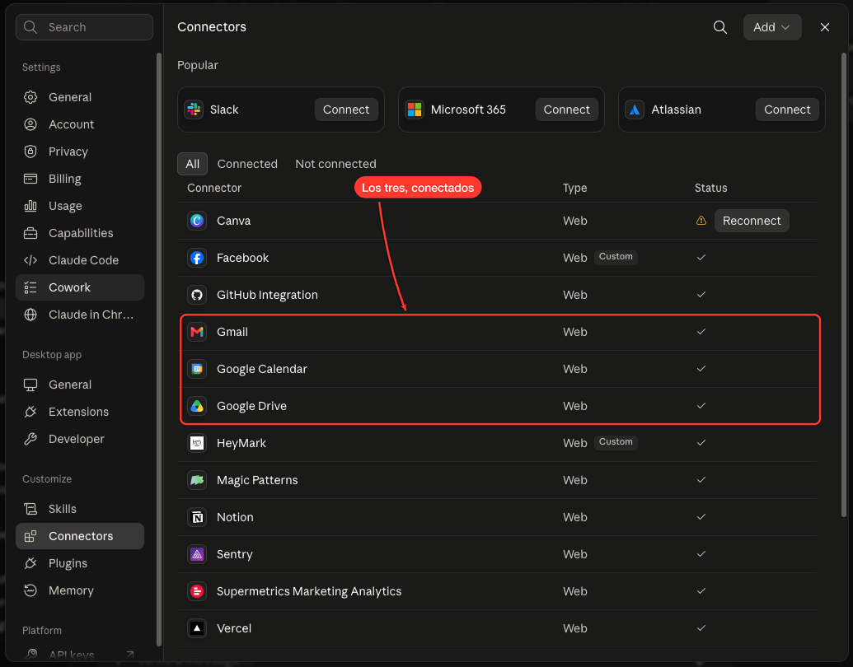This screenshot has width=853, height=667.
Task: Click the Magic Patterns icon
Action: (197, 480)
